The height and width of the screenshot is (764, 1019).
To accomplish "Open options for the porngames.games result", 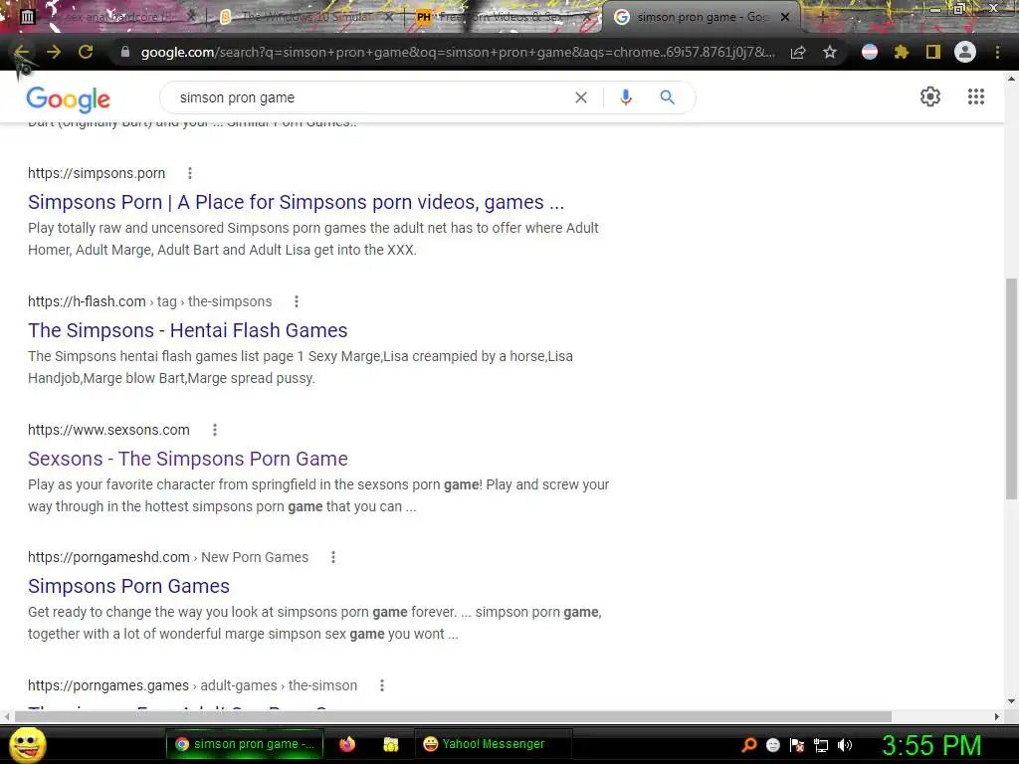I will tap(382, 685).
